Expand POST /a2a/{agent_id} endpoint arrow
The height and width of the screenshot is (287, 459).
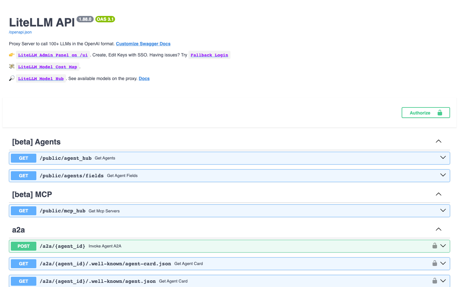443,246
